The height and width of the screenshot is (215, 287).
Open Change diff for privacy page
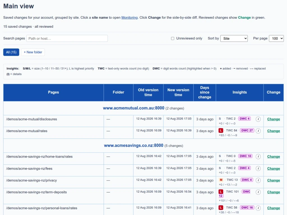tap(274, 180)
